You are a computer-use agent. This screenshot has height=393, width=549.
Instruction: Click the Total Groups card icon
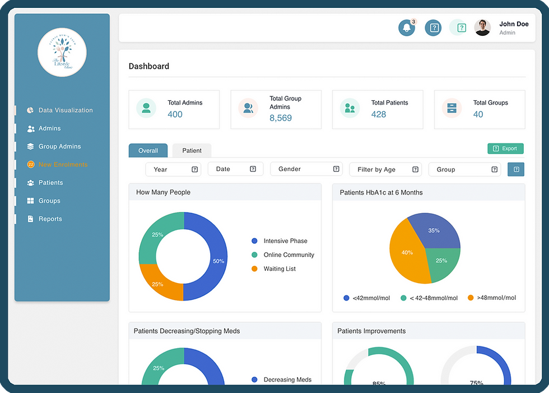pyautogui.click(x=452, y=108)
